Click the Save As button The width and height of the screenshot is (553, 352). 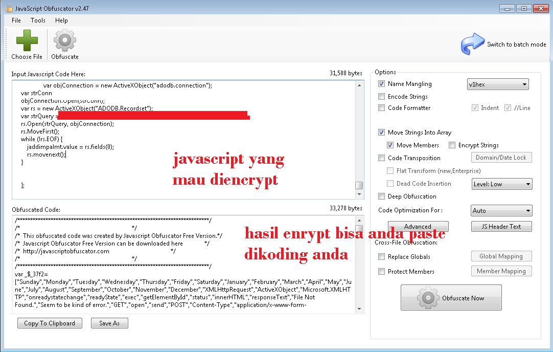point(109,323)
